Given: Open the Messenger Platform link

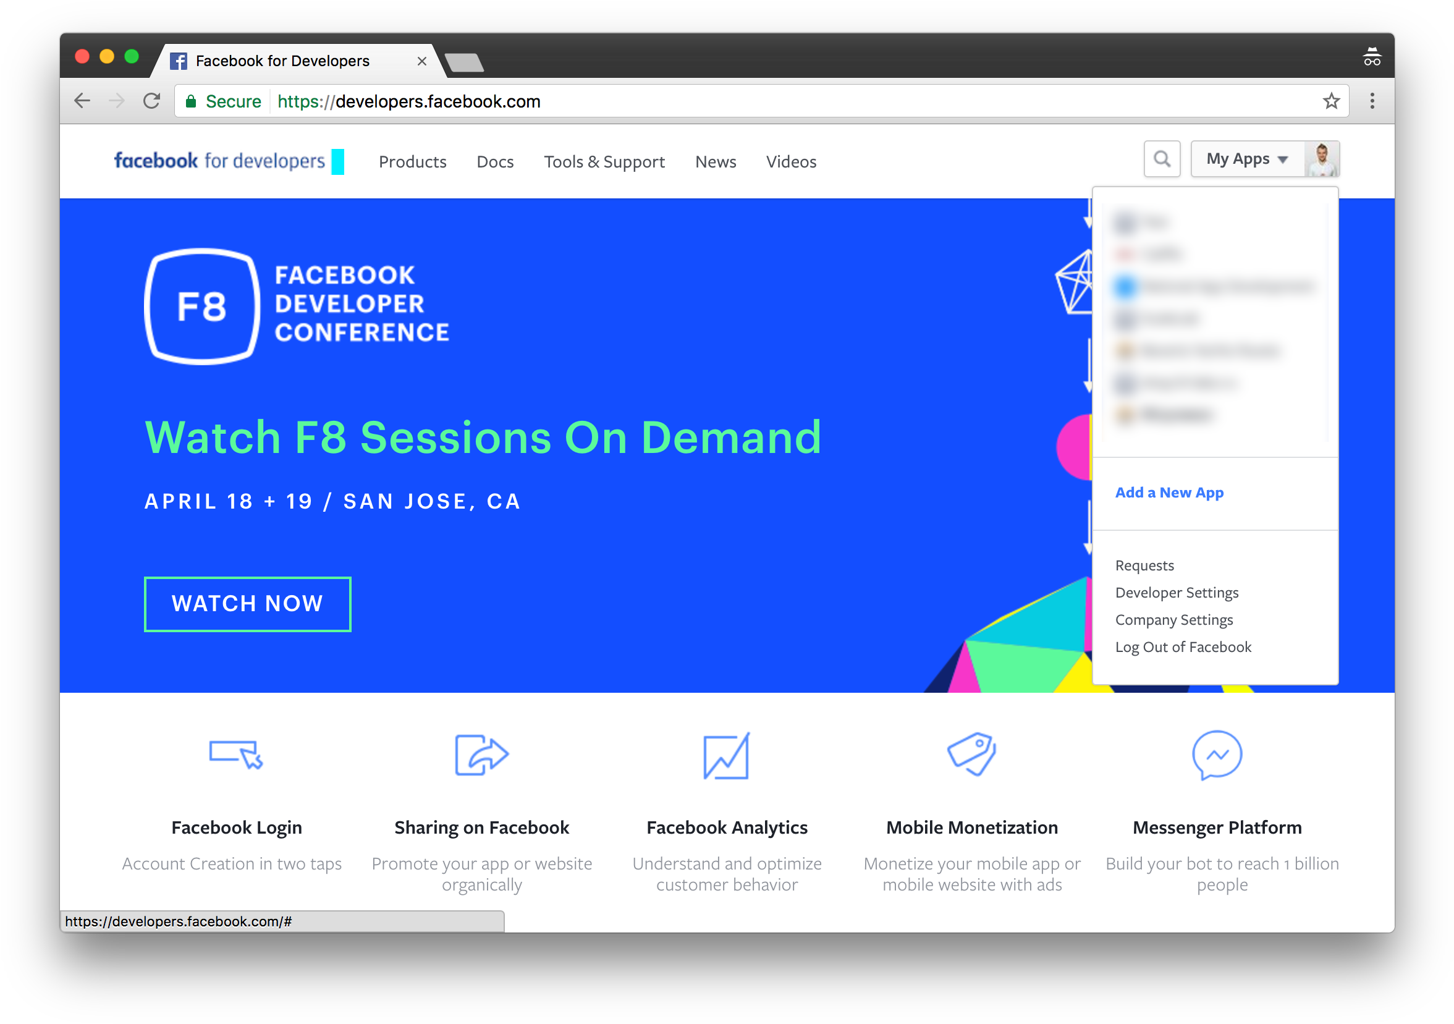Looking at the screenshot, I should point(1217,827).
